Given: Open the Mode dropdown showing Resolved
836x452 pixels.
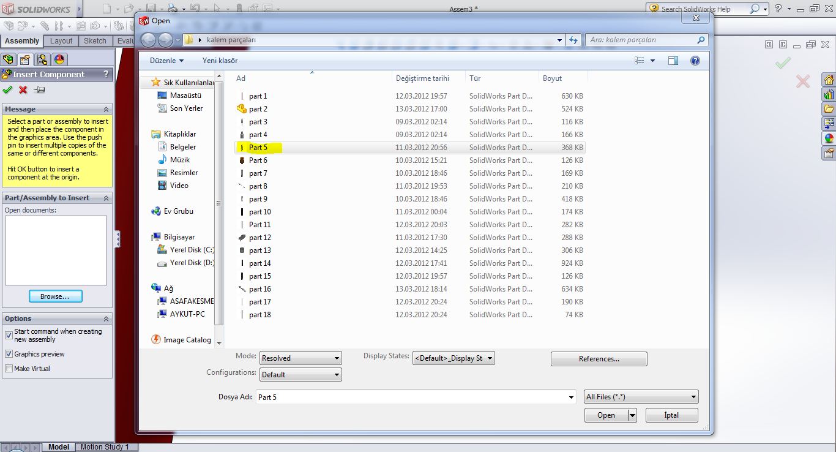Looking at the screenshot, I should (x=300, y=358).
